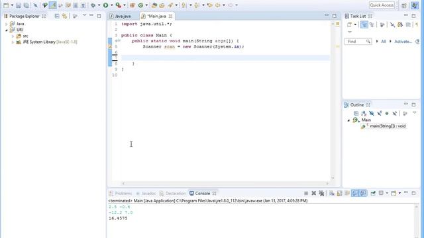424x238 pixels.
Task: Click the Open Perspective icon near Quick Access
Action: click(404, 5)
